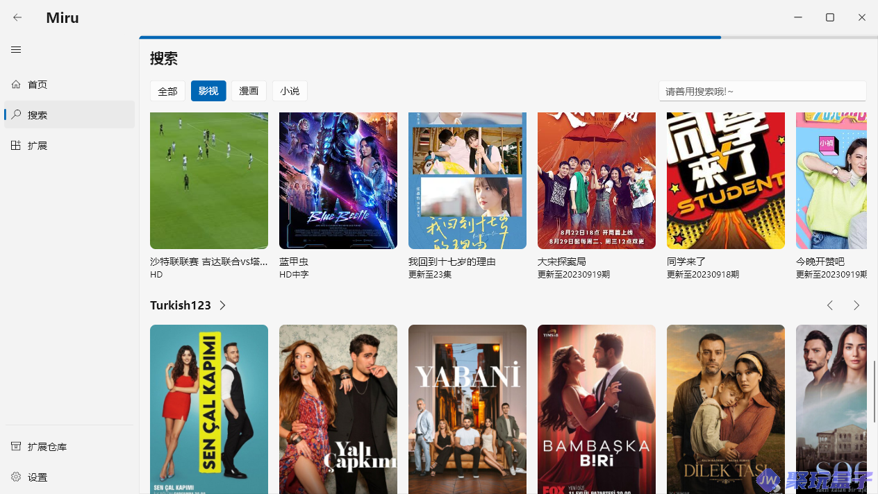
Task: Open the 扩展 navigation item
Action: point(69,146)
